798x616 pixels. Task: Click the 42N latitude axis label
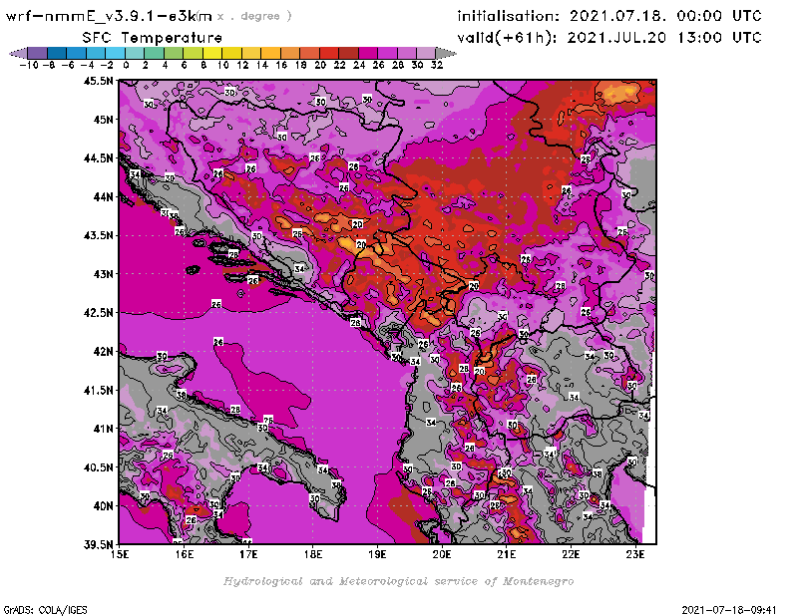[101, 351]
